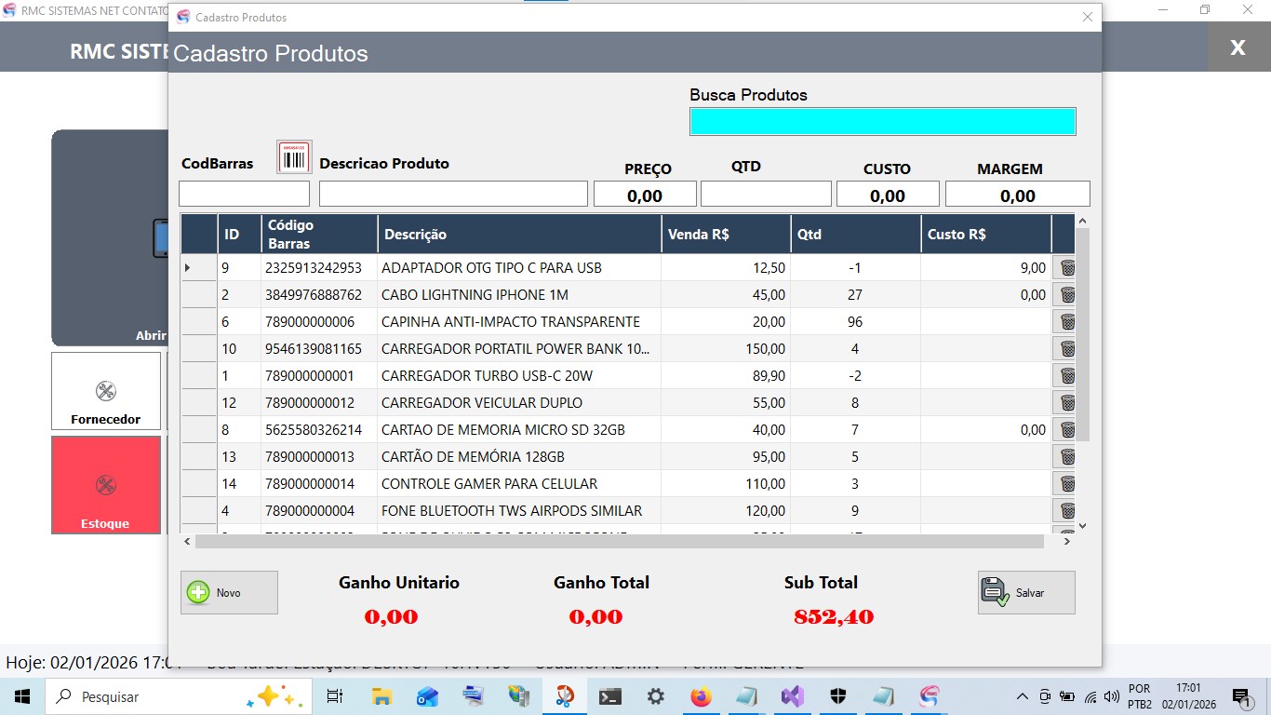Launch Firefox from the taskbar

pos(701,696)
